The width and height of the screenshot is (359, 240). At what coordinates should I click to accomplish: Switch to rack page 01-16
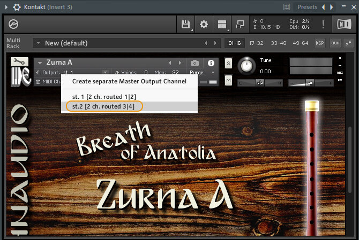(235, 43)
